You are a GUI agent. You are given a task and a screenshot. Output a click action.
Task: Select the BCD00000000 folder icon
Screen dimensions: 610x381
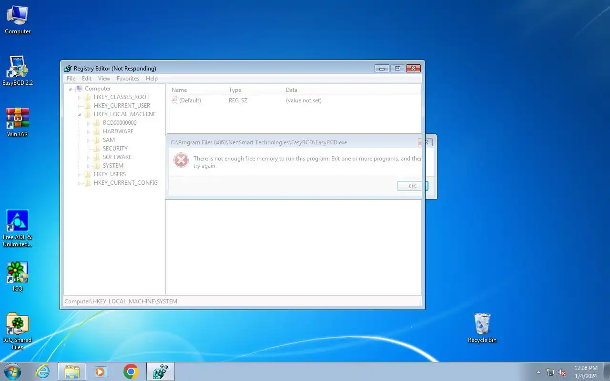[x=96, y=123]
